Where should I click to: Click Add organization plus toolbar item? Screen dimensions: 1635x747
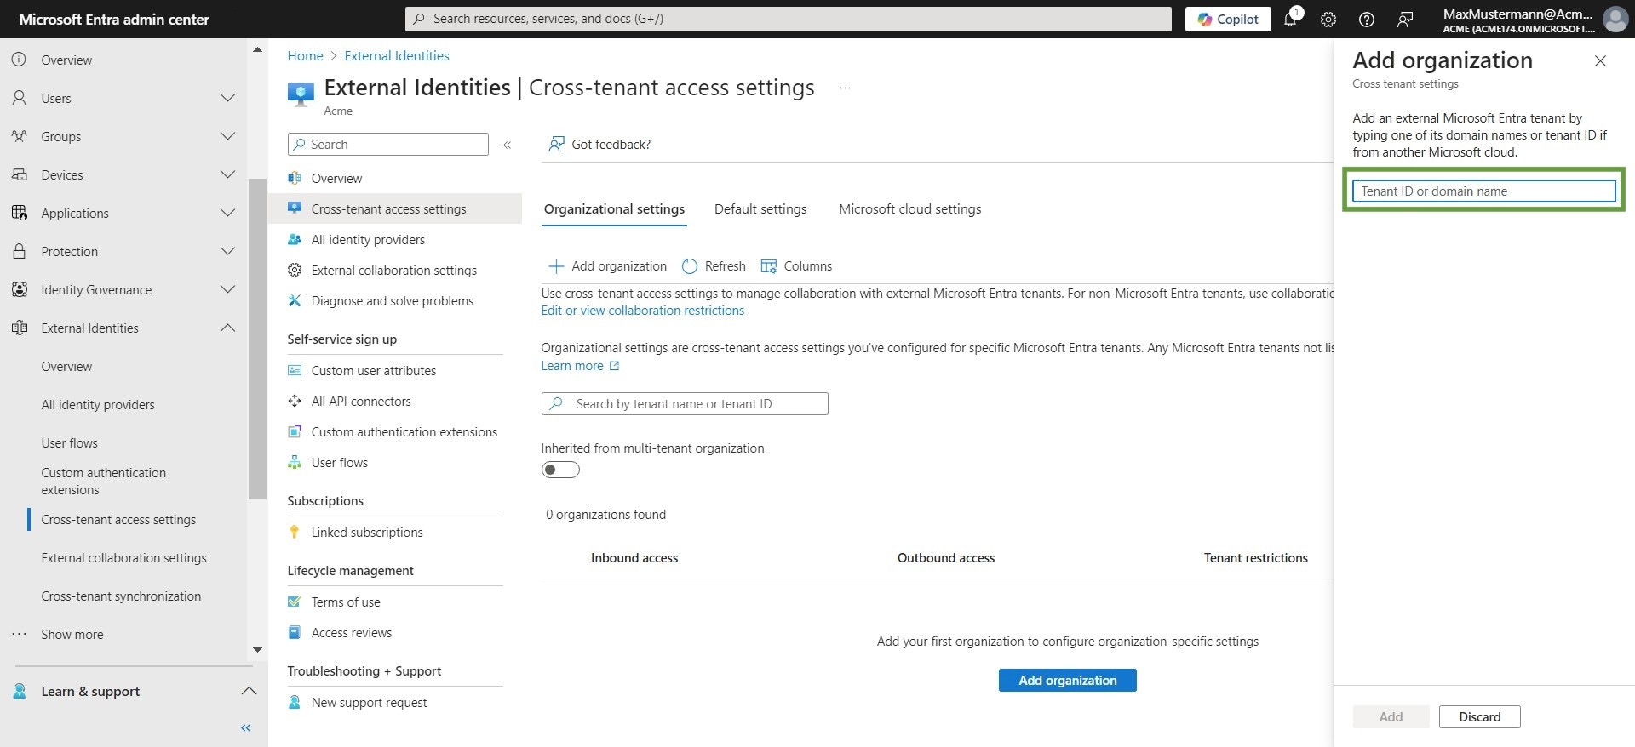pyautogui.click(x=607, y=265)
